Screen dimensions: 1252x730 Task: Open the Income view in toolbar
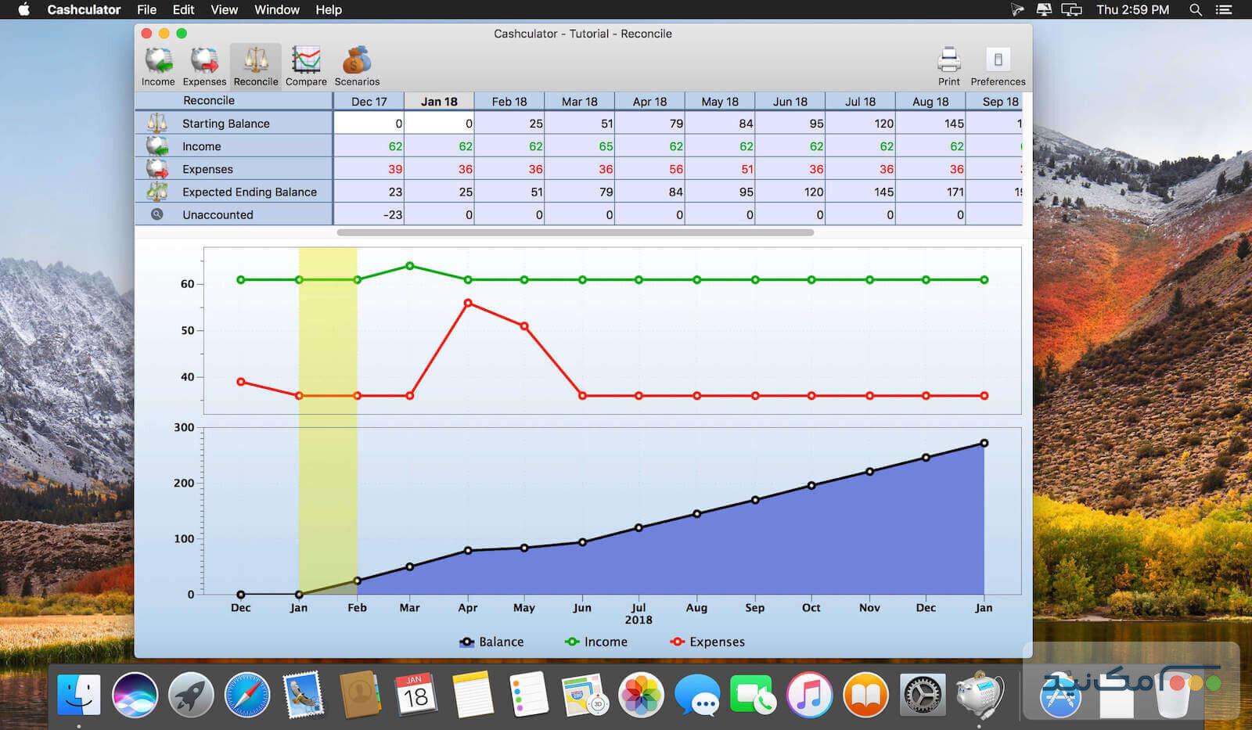(x=158, y=66)
